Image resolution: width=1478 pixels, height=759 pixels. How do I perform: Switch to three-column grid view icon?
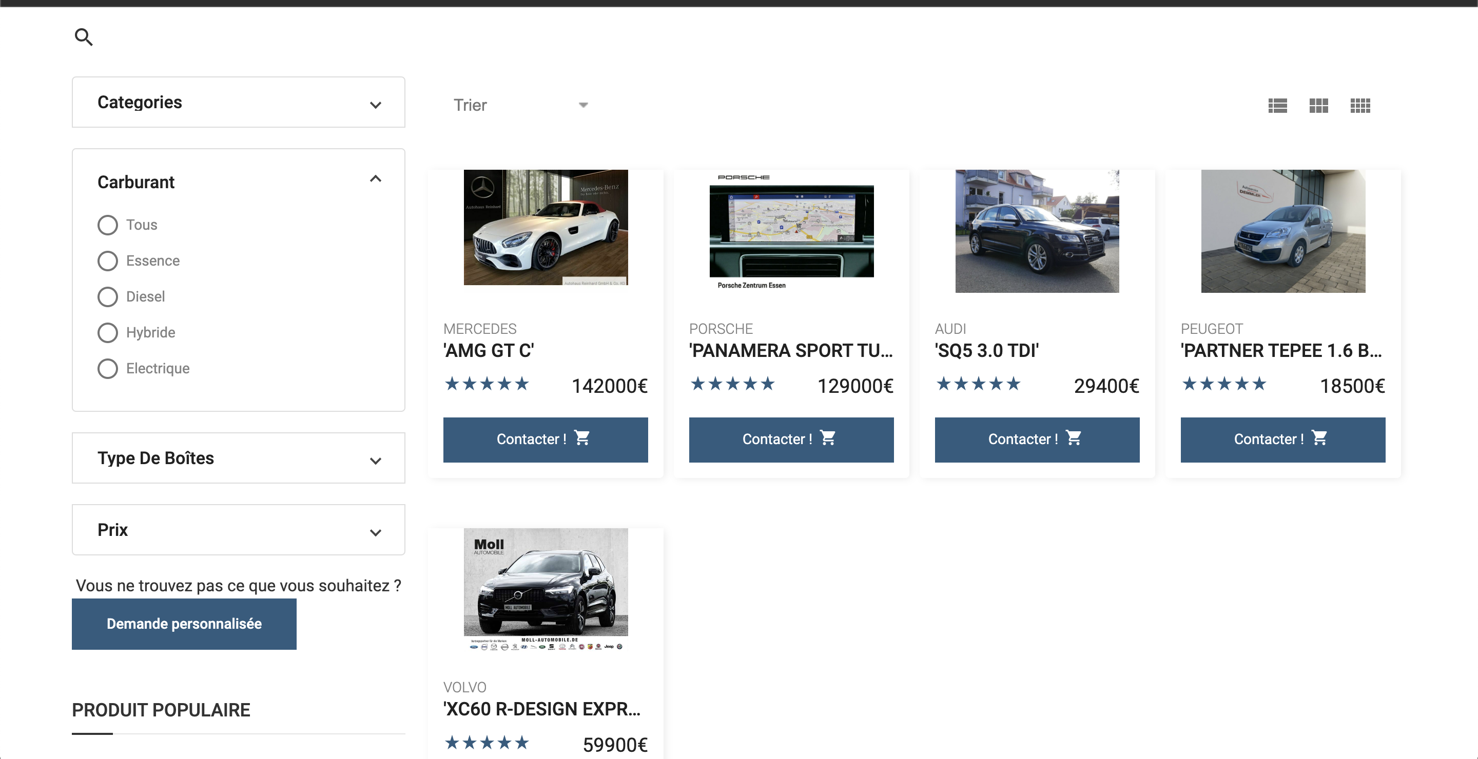[x=1318, y=106]
